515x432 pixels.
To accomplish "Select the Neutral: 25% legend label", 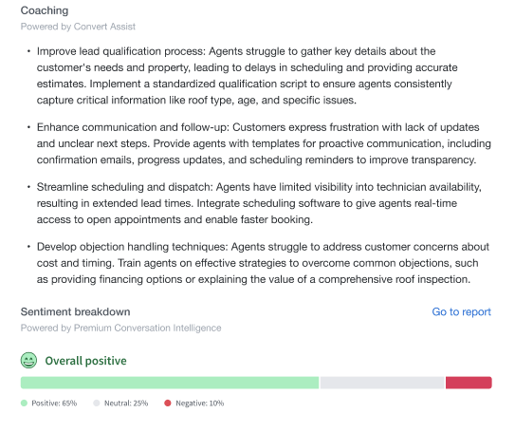I will click(126, 404).
